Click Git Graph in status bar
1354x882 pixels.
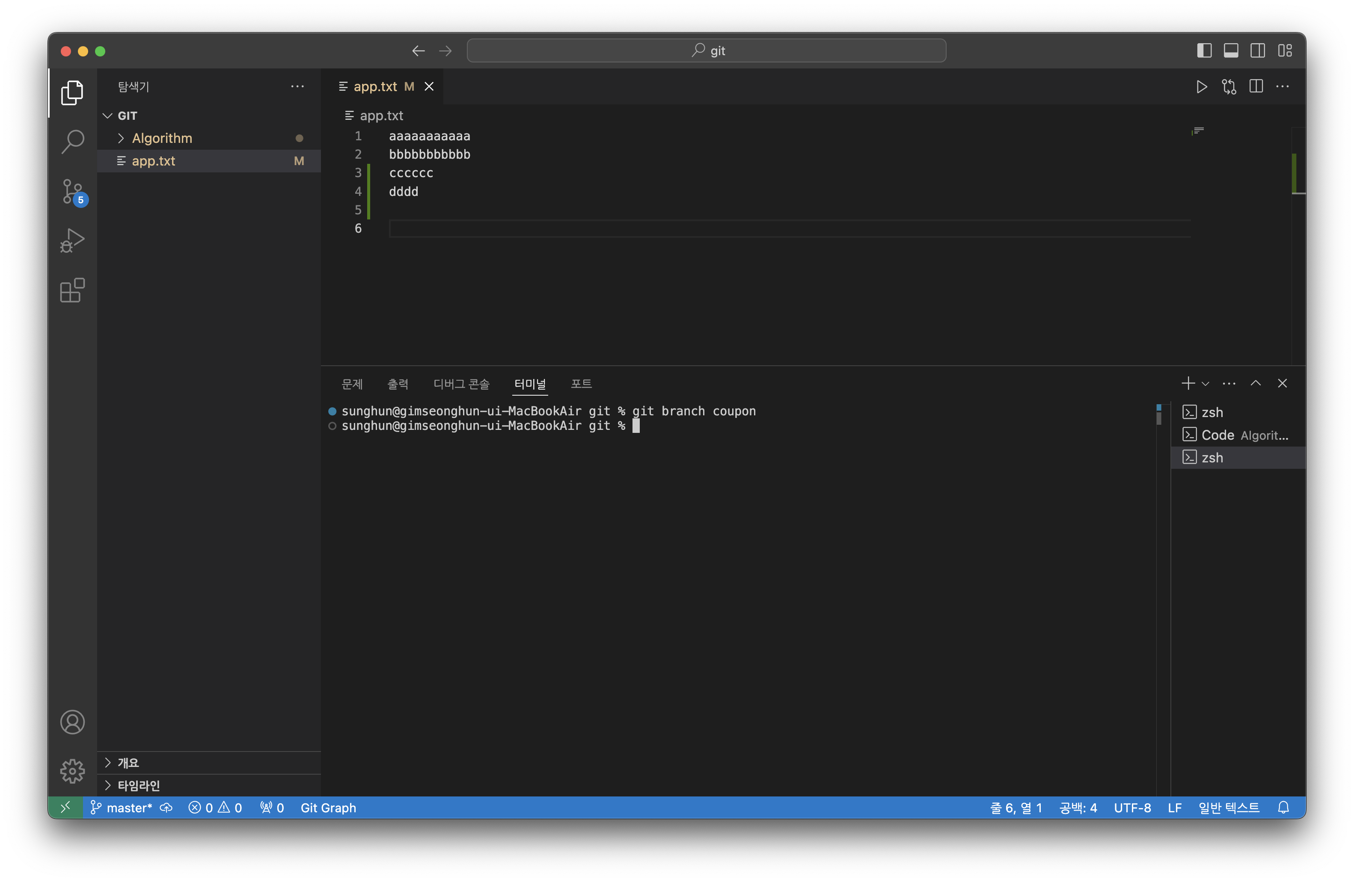328,808
